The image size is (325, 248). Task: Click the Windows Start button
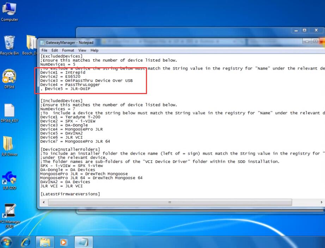(6, 242)
